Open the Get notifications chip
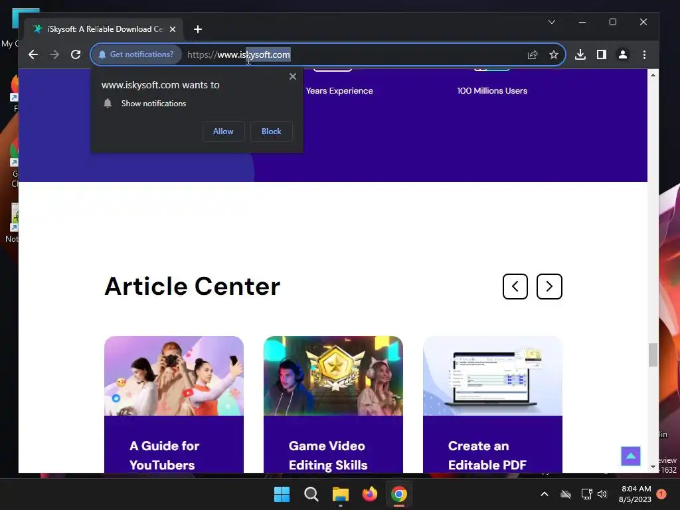Screen dimensions: 680x510 coord(136,54)
